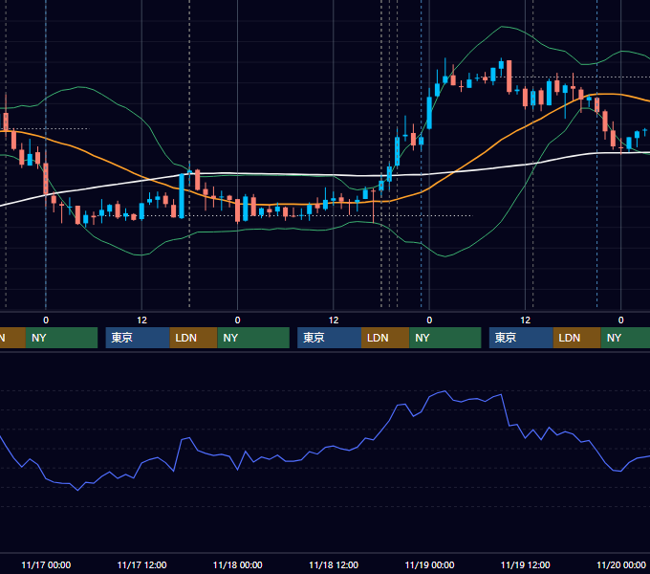Click the 東京 session block on 11/17
Image resolution: width=650 pixels, height=574 pixels.
(138, 338)
